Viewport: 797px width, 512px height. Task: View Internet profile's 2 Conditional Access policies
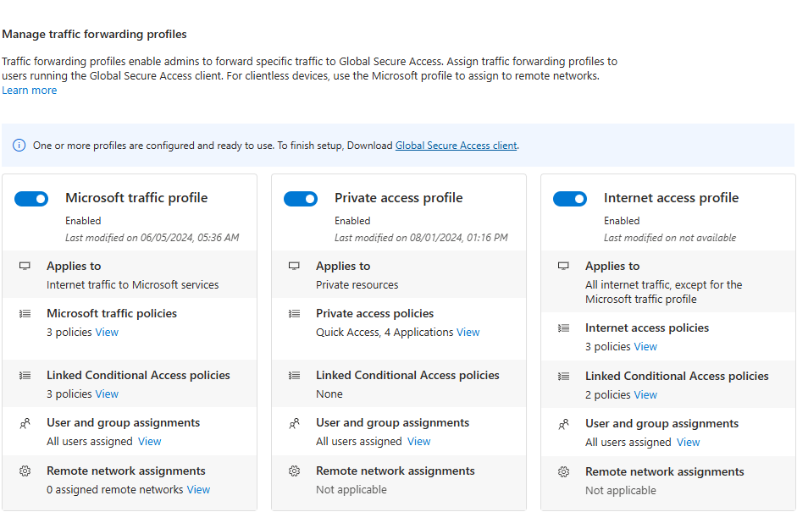click(645, 395)
